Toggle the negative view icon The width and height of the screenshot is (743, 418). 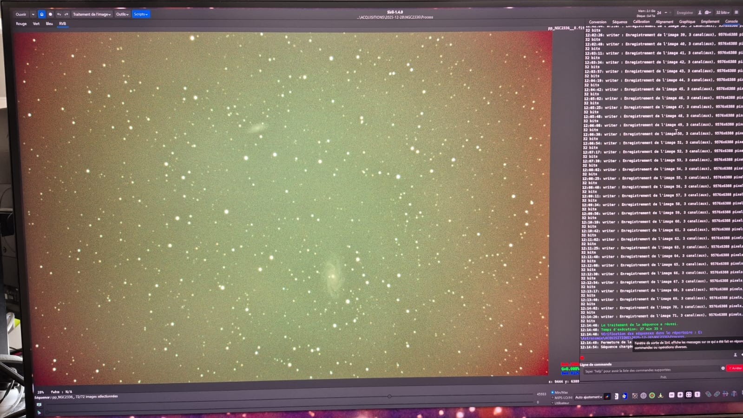[x=616, y=396]
